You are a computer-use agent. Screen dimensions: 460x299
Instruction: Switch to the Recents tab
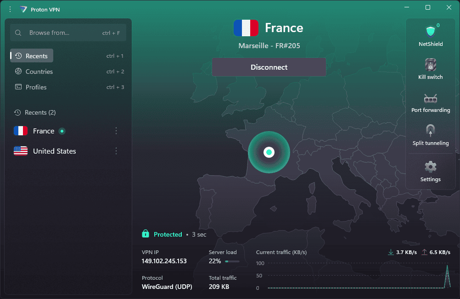pyautogui.click(x=32, y=56)
